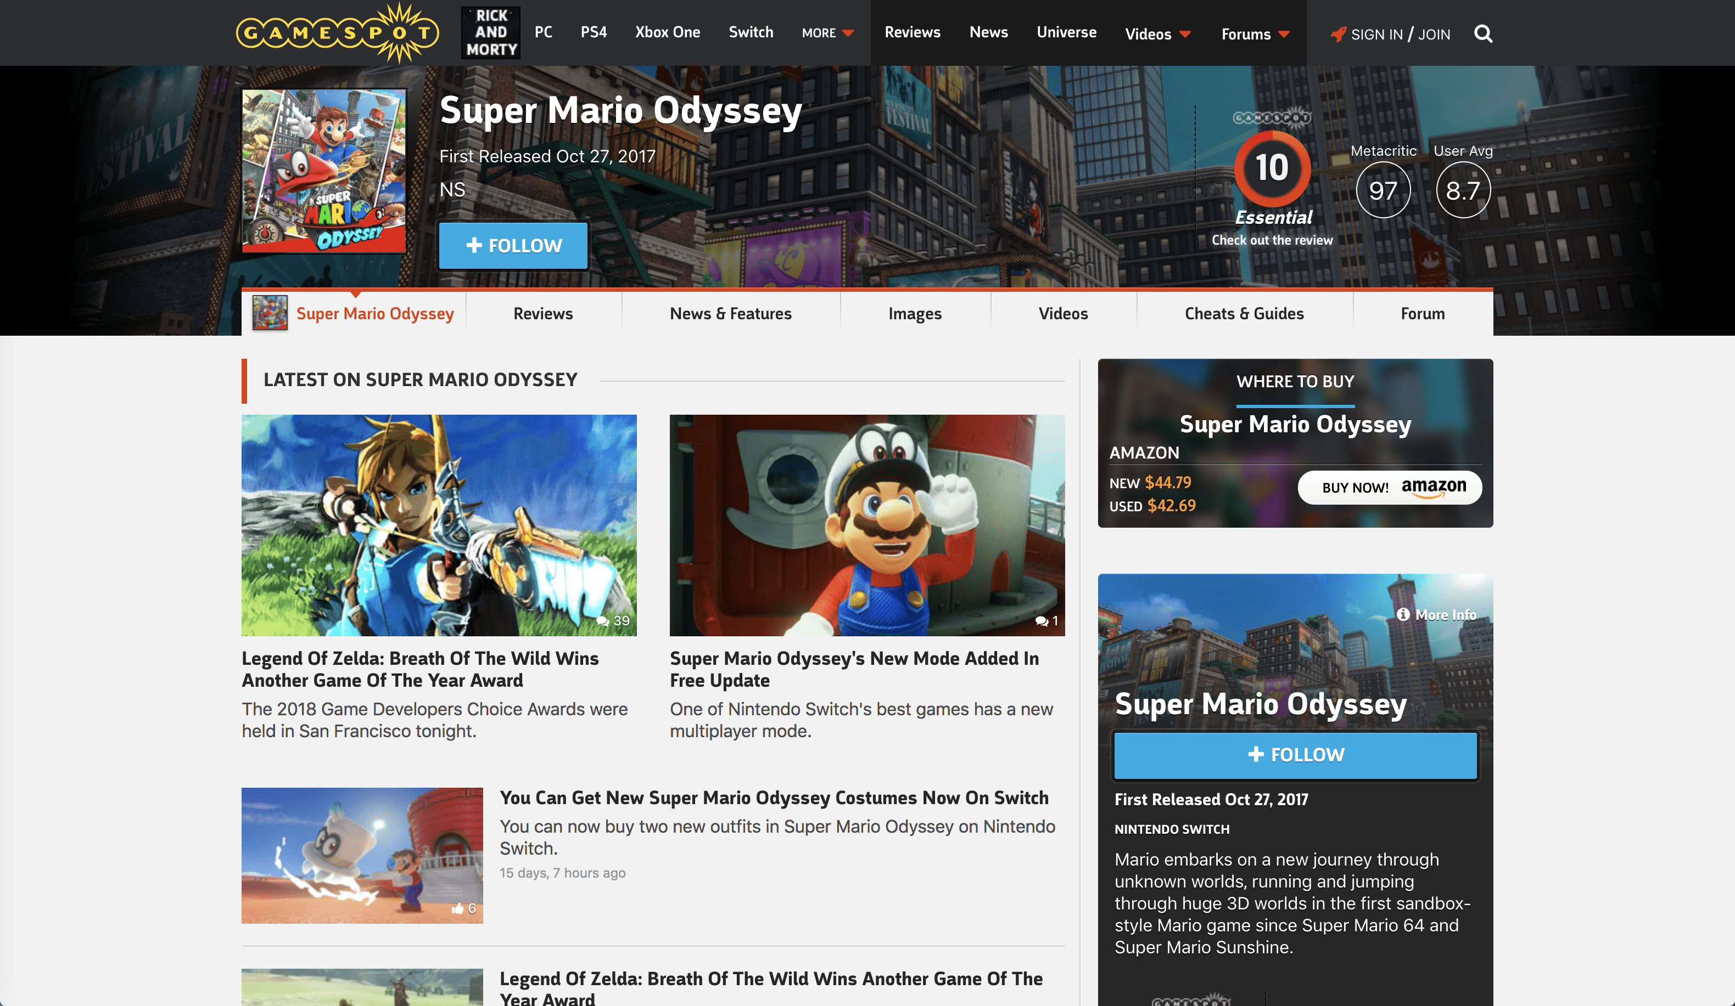Click the More Info icon on sidebar card
Screen dimensions: 1735x1006
(1403, 614)
